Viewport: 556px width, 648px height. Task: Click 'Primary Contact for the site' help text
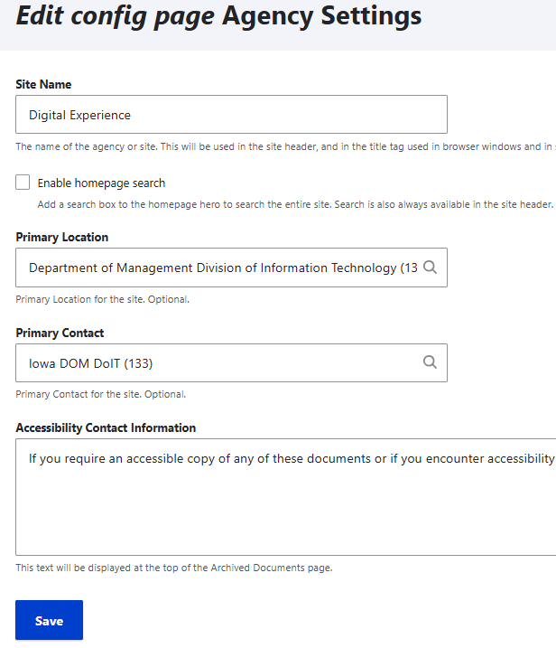[x=101, y=394]
